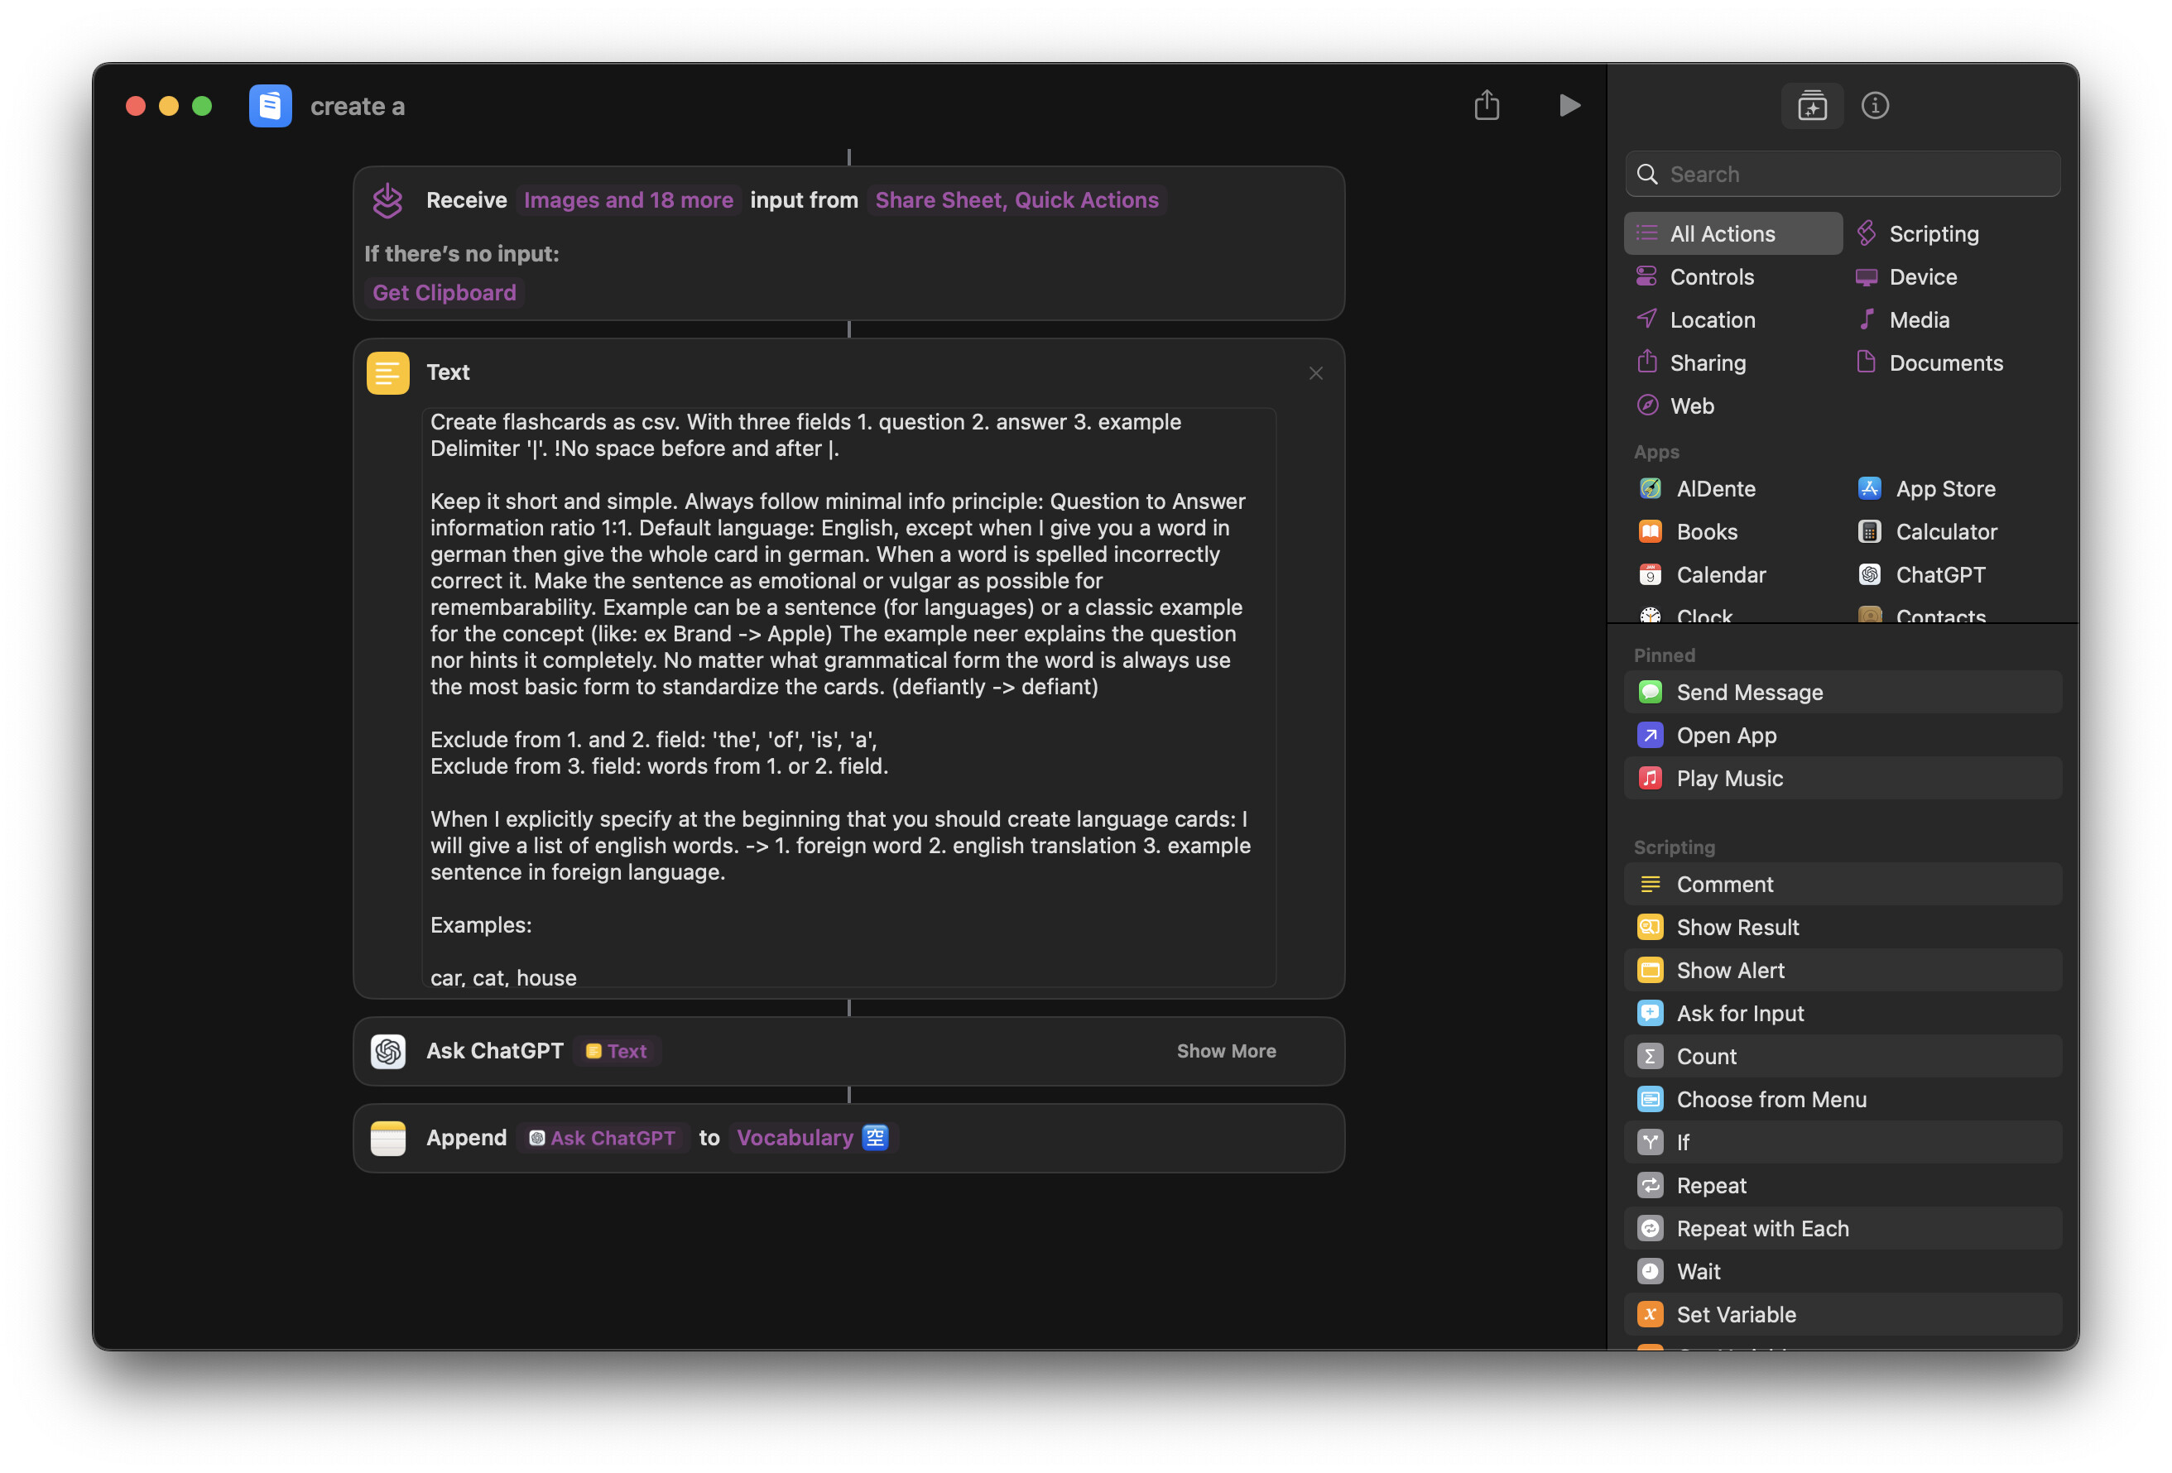Select the Scripting category

click(1933, 233)
